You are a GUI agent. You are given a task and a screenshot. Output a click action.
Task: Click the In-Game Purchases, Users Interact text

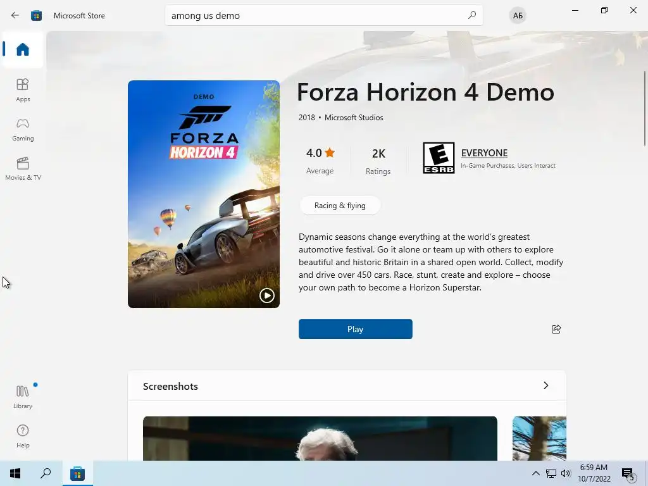[508, 166]
